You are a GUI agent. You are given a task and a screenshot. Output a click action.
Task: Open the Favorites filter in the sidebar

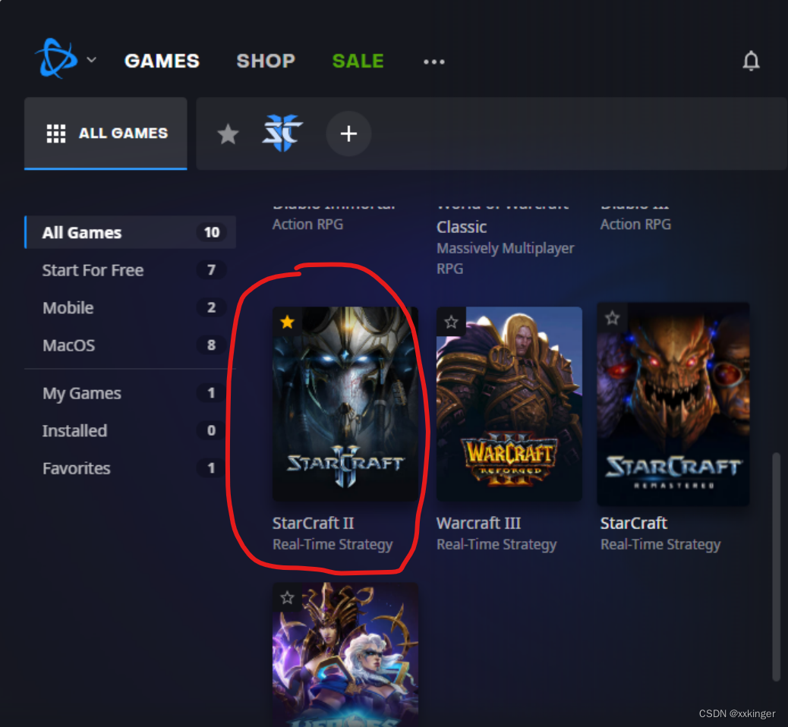coord(76,468)
